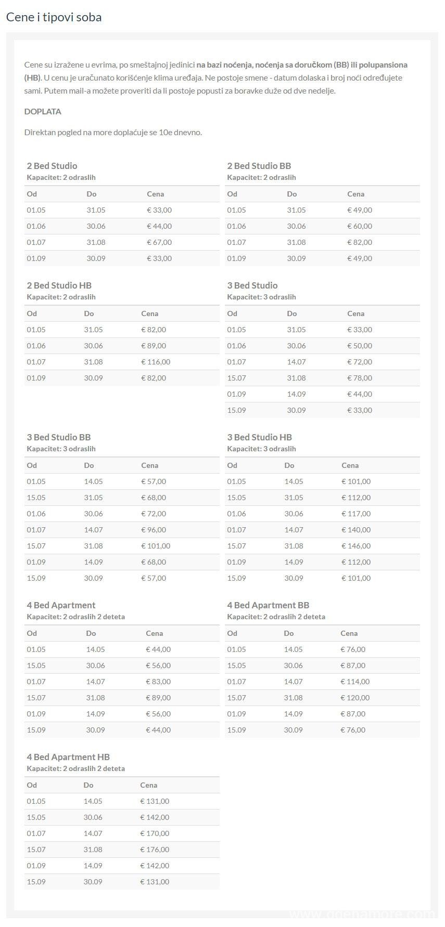
Task: Select the '2 Bed Studio' table heading
Action: click(x=52, y=166)
